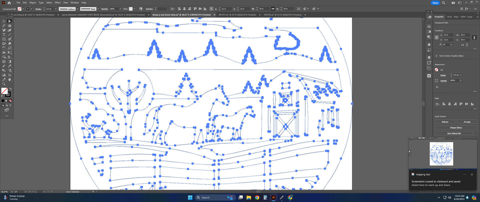Click the constrain proportions link in Properties panel
Image resolution: width=480 pixels, height=202 pixels.
474,37
